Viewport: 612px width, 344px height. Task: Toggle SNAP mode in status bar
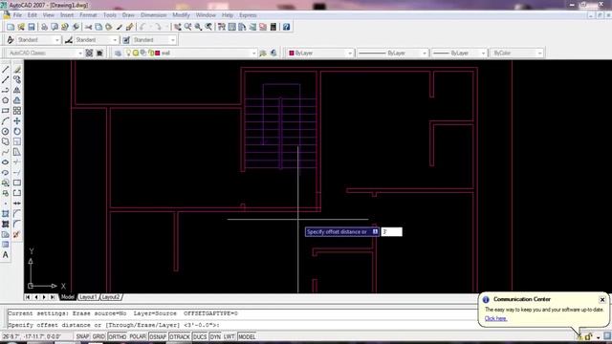click(82, 336)
